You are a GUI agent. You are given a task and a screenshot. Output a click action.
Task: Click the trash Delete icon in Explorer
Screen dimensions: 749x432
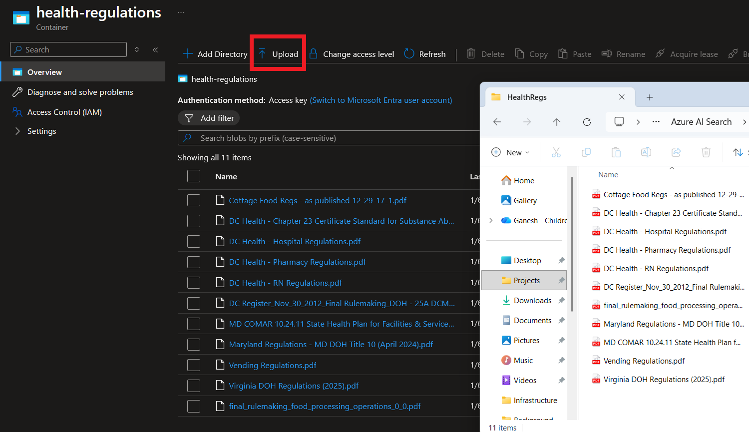point(706,152)
